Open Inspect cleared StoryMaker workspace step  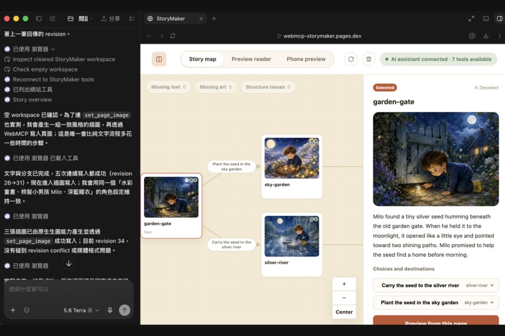tap(60, 59)
